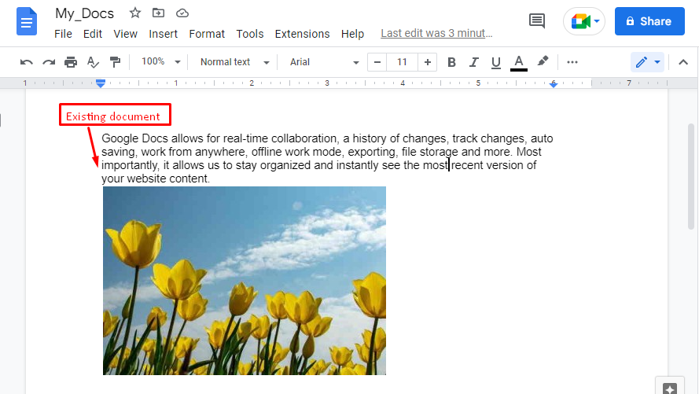
Task: Open the Extensions menu
Action: (302, 34)
